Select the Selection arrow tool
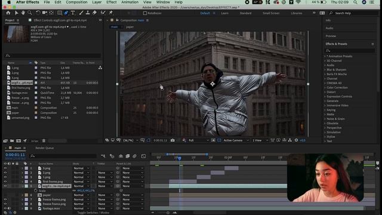Screen dimensions: 382x215 tap(16, 13)
